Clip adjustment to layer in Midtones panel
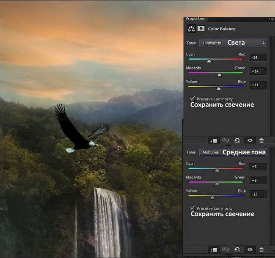Image resolution: width=275 pixels, height=258 pixels. pyautogui.click(x=214, y=250)
